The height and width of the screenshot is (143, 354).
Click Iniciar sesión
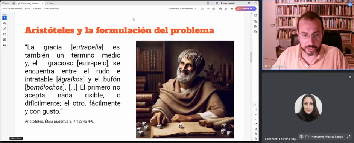(228, 3)
